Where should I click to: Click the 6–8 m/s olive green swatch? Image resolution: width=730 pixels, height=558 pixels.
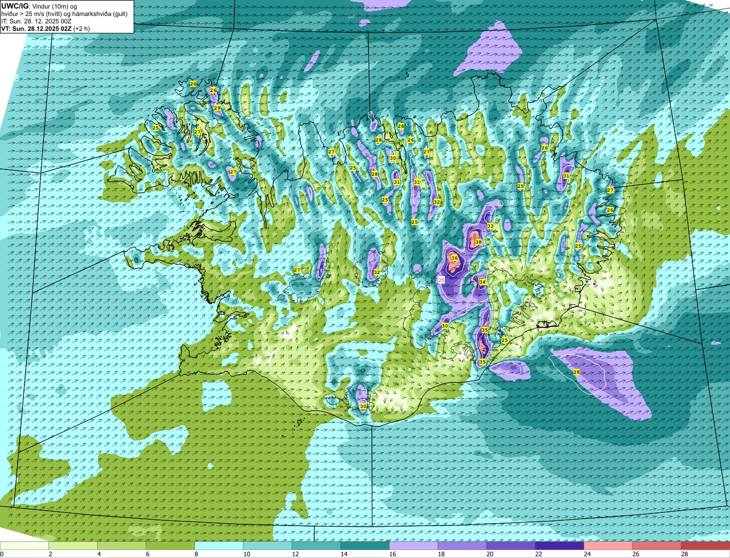171,545
